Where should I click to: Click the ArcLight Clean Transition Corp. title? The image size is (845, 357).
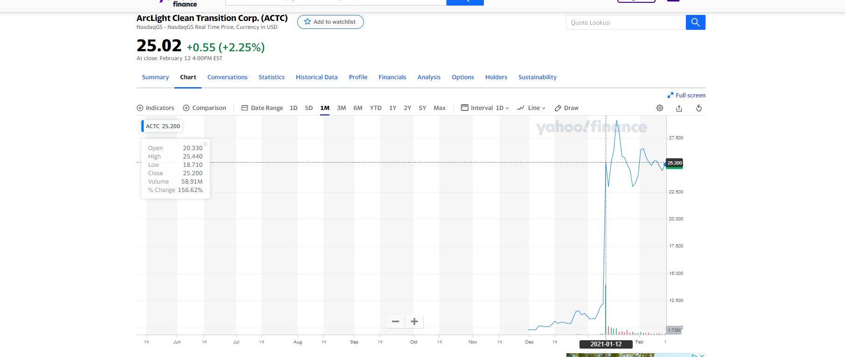[212, 18]
